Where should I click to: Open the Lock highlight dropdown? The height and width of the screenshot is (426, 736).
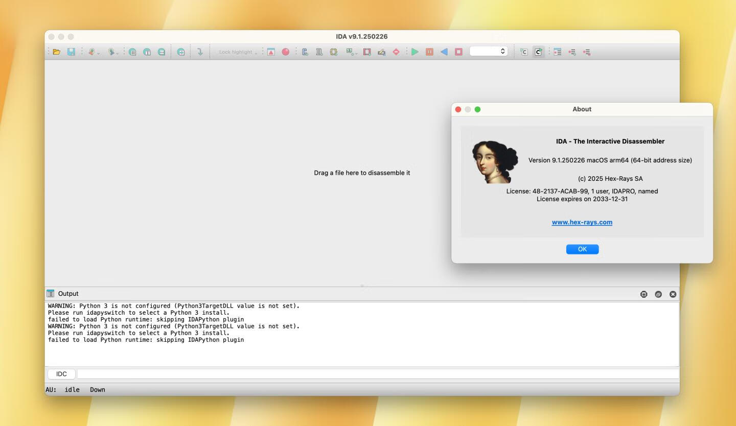(238, 52)
